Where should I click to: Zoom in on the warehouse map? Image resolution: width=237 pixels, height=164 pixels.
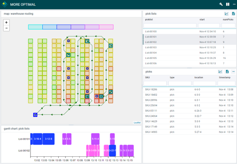[x=6, y=22]
